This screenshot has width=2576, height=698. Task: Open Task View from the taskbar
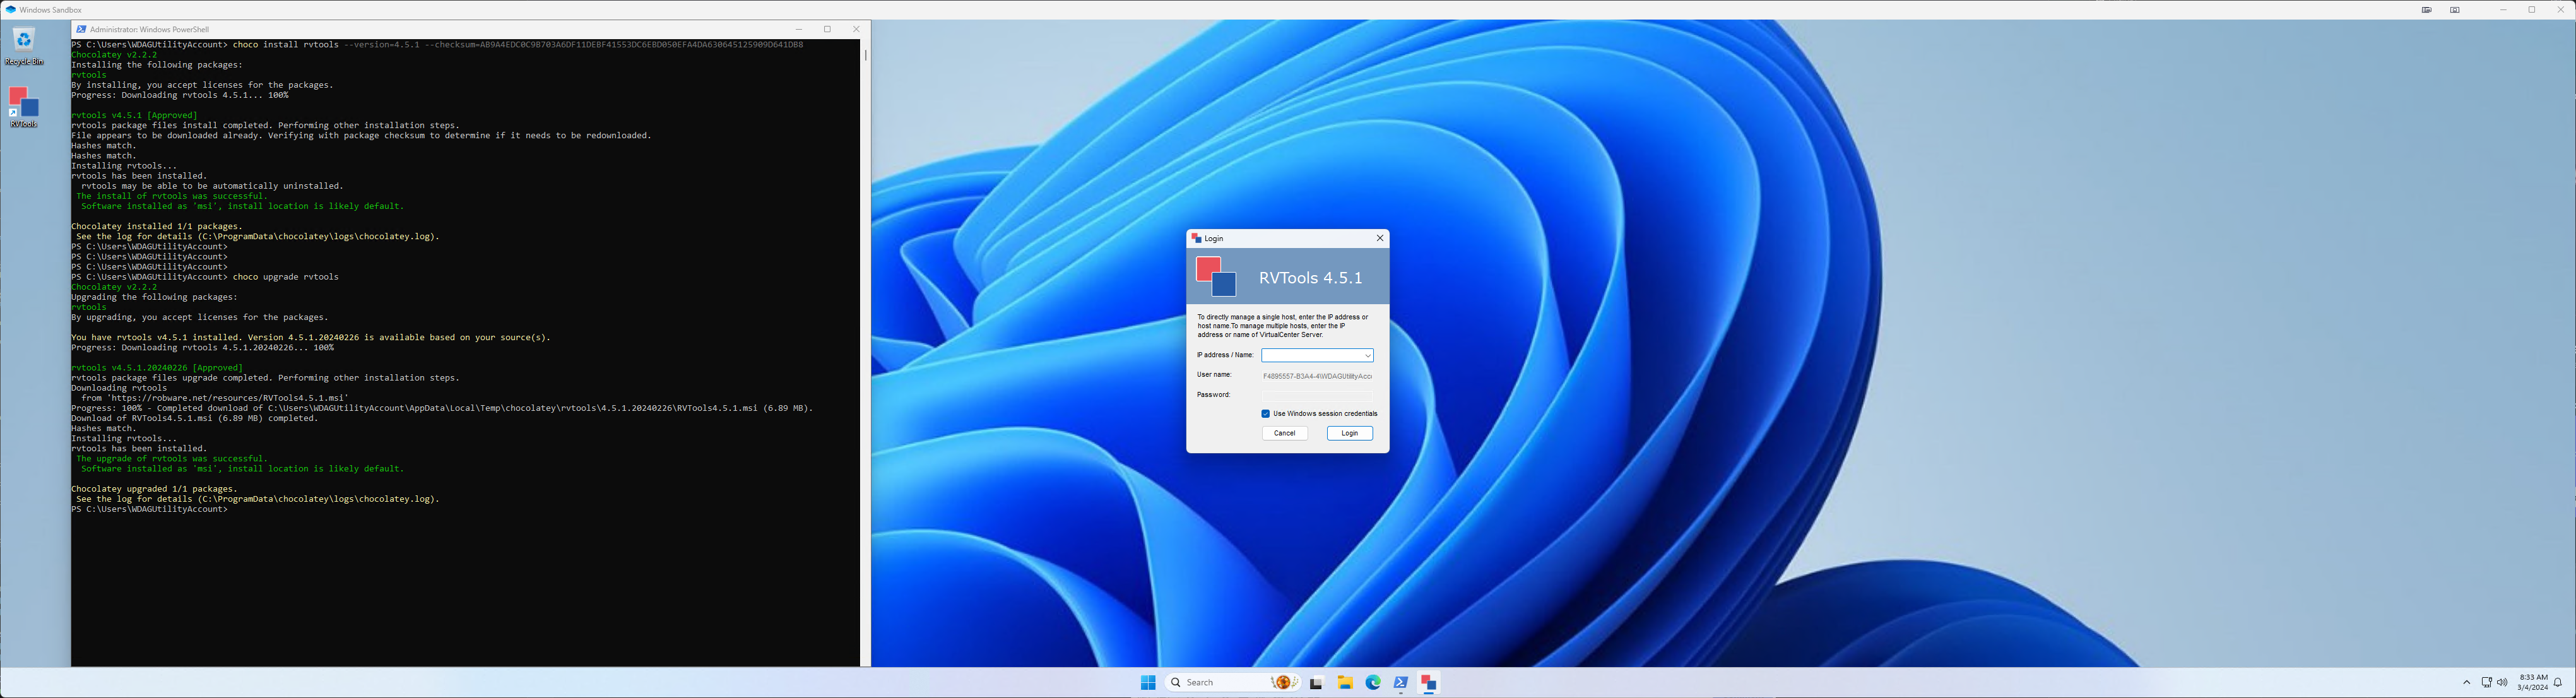coord(1317,682)
